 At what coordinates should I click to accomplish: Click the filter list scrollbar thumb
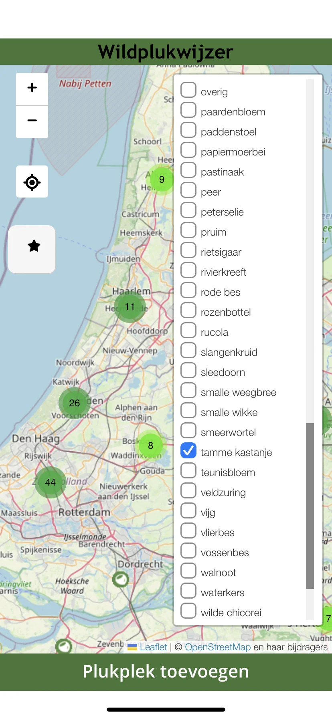coord(310,506)
